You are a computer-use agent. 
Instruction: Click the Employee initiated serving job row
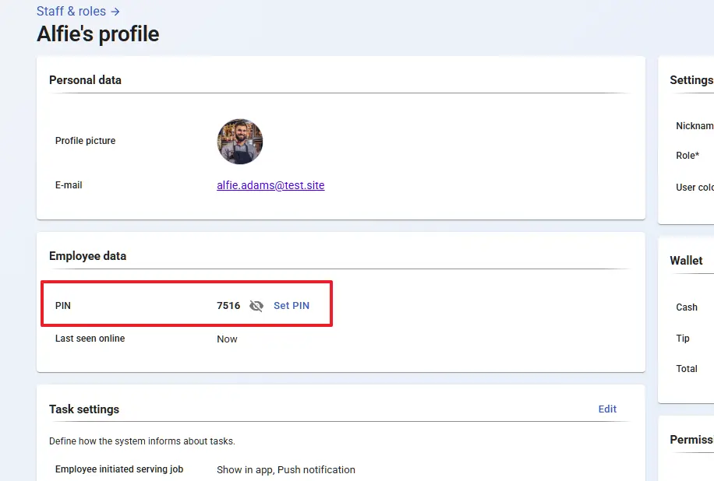(118, 469)
